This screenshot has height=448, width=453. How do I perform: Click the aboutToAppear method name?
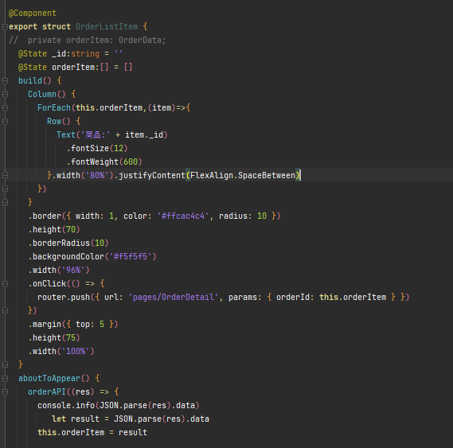coord(49,379)
